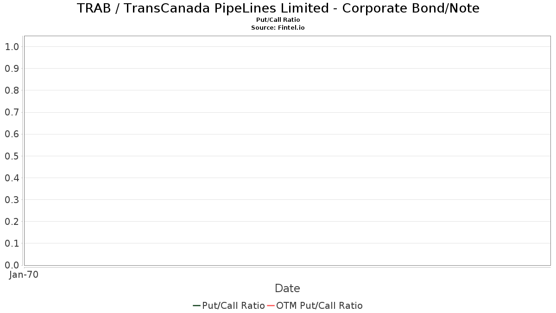Click the 1.0 y-axis label
The image size is (556, 313).
[x=12, y=47]
